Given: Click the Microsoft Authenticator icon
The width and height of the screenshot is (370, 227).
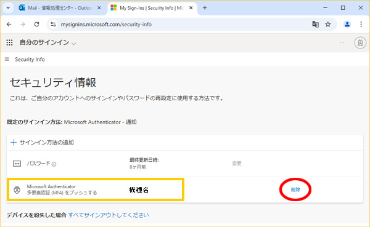Looking at the screenshot, I should 17,189.
